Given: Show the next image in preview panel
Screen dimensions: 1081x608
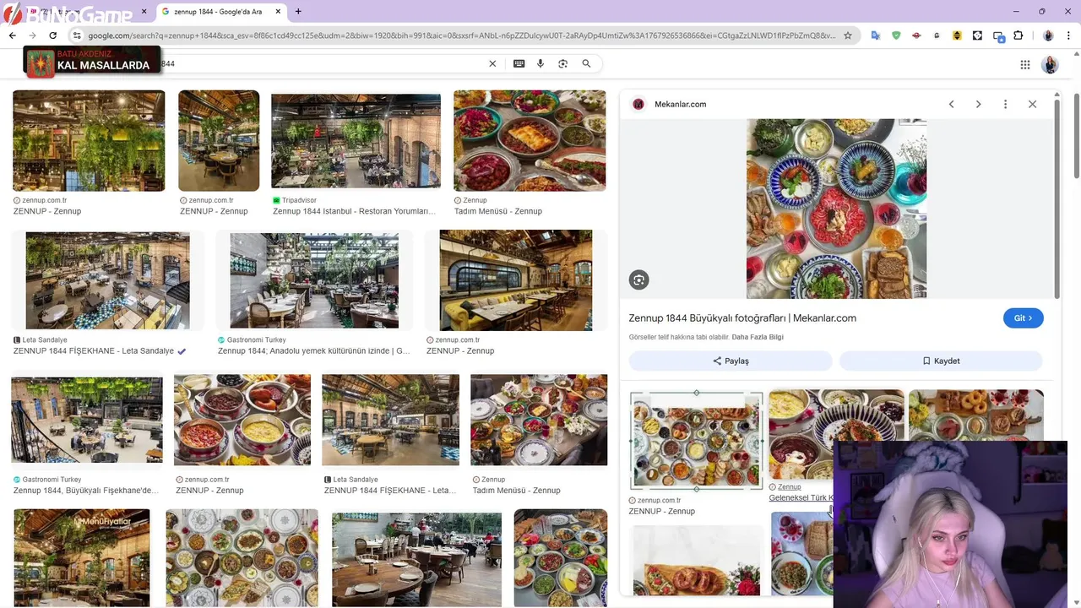Looking at the screenshot, I should tap(978, 104).
